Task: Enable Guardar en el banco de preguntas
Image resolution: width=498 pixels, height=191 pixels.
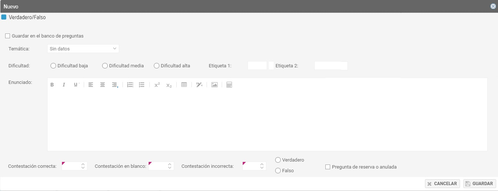Action: 7,36
